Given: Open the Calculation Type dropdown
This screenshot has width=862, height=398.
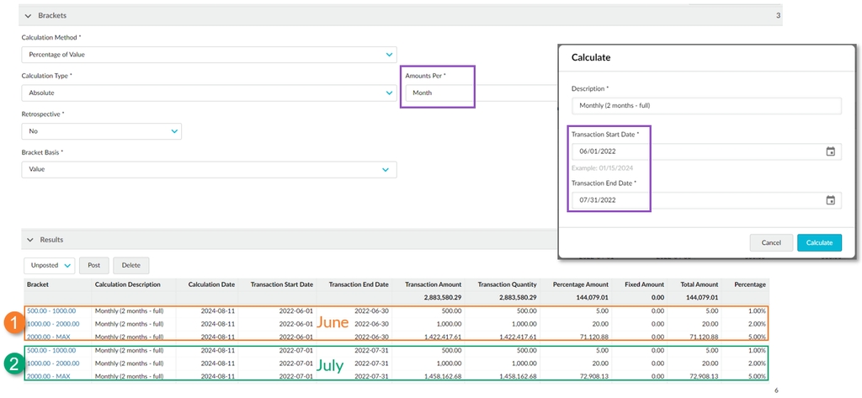Looking at the screenshot, I should point(388,93).
